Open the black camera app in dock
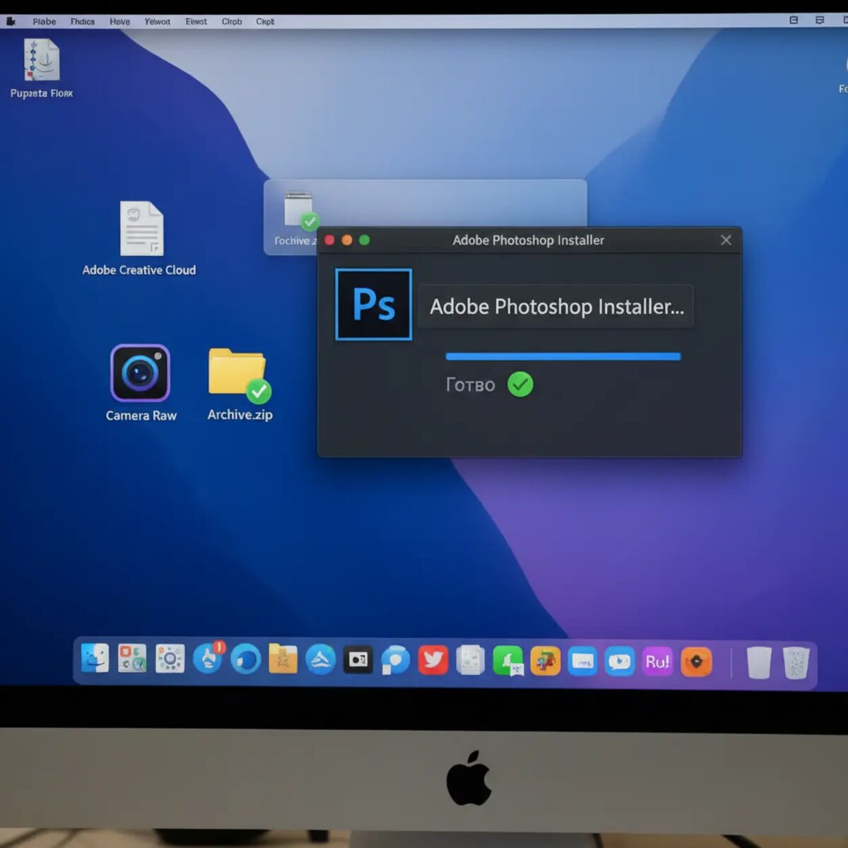 click(x=358, y=659)
